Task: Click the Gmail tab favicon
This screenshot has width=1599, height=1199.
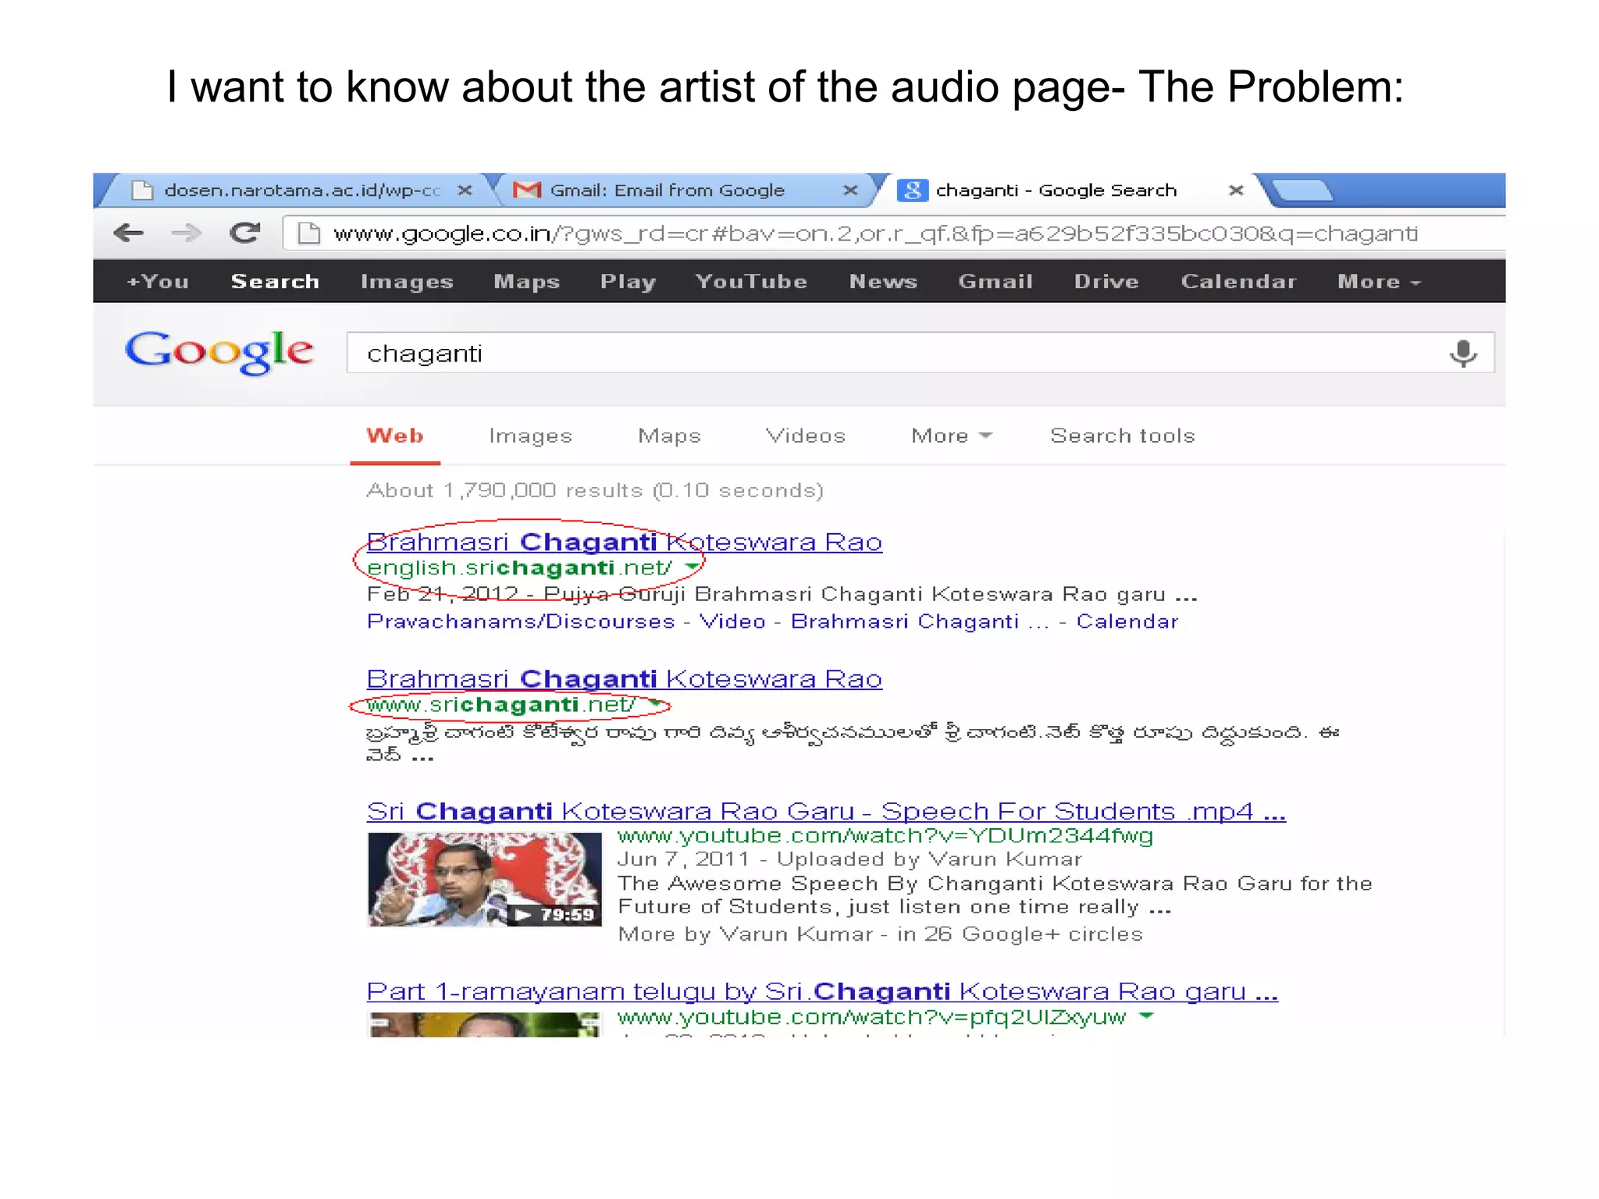Action: pos(527,190)
